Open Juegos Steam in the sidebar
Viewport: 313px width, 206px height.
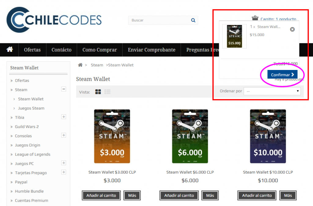pos(31,108)
